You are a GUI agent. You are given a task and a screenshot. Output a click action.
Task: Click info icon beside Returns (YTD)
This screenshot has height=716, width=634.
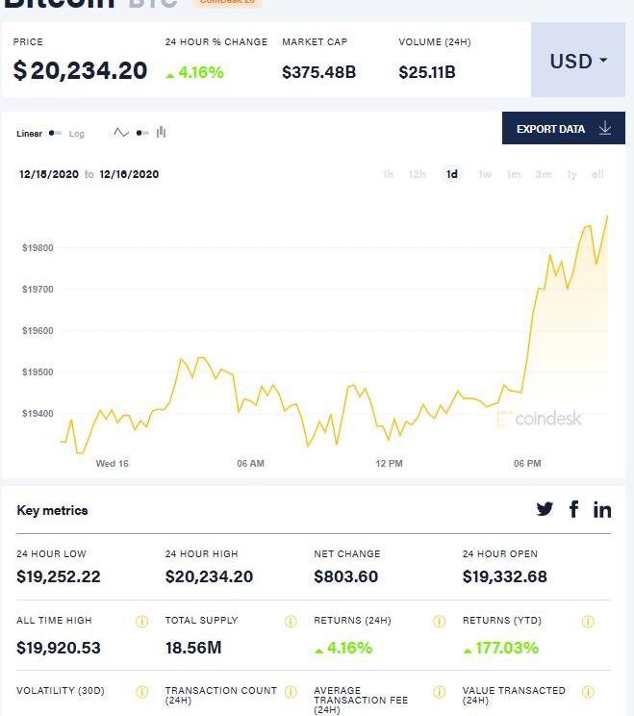click(x=588, y=622)
